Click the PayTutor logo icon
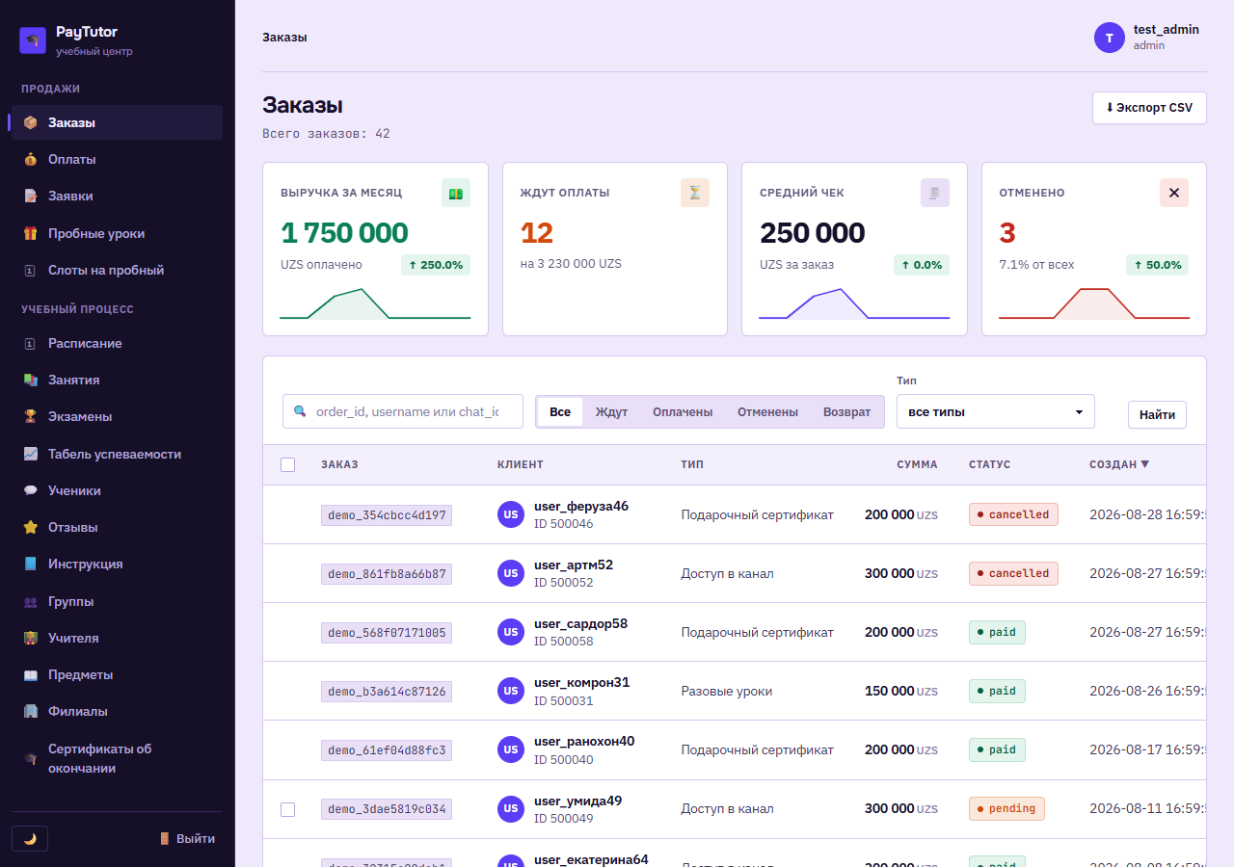 pos(33,40)
